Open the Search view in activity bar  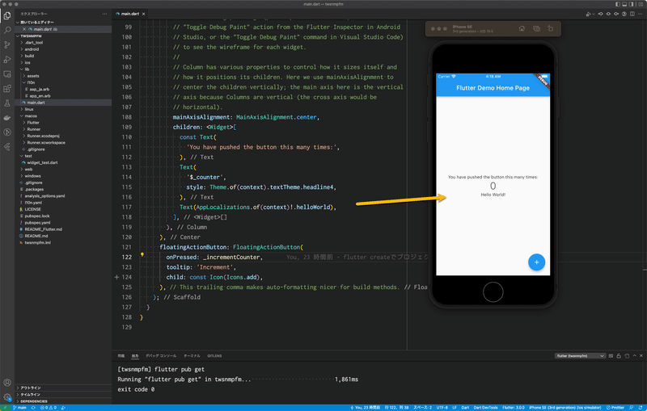click(7, 30)
